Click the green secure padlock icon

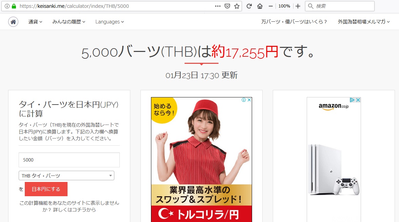click(14, 6)
